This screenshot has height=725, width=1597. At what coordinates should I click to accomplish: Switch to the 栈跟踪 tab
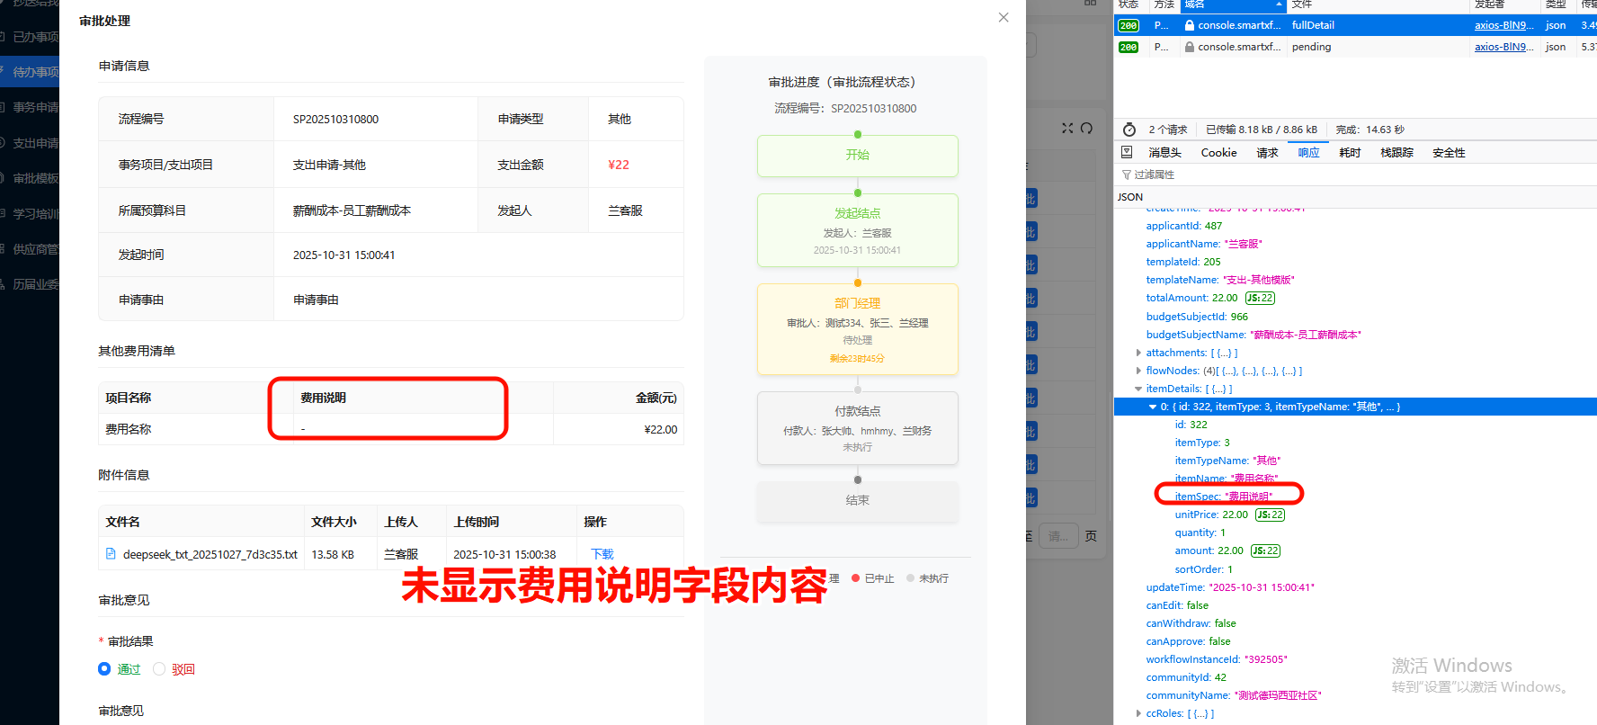click(x=1396, y=152)
